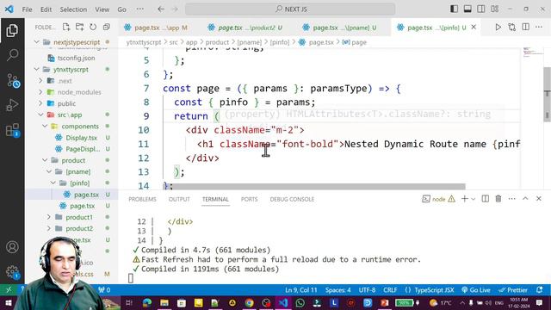Click the editor vertical scrollbar

click(x=547, y=94)
